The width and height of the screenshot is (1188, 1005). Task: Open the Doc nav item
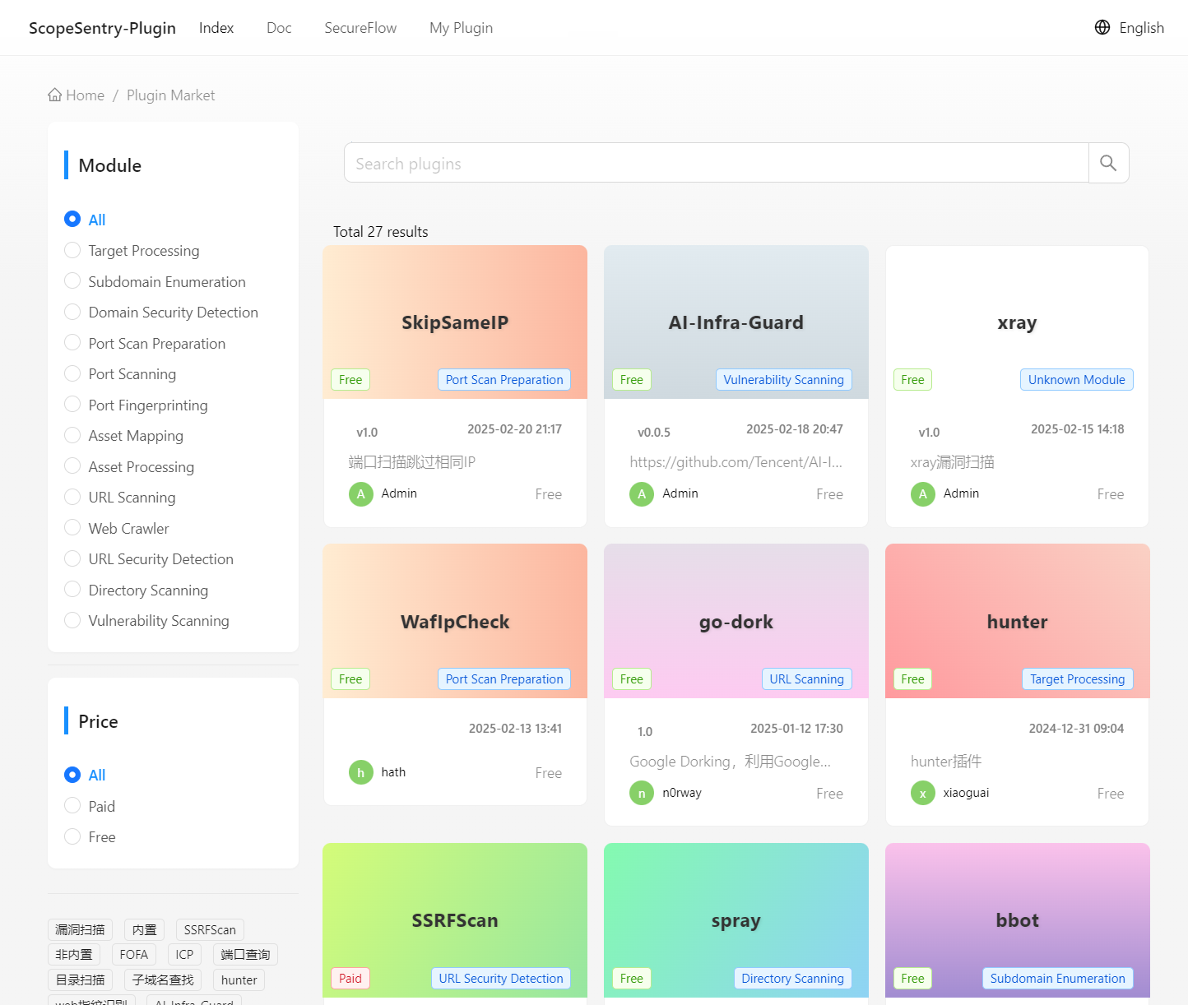tap(279, 28)
